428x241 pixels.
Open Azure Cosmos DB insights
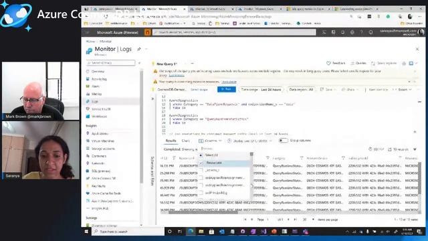pyautogui.click(x=103, y=179)
